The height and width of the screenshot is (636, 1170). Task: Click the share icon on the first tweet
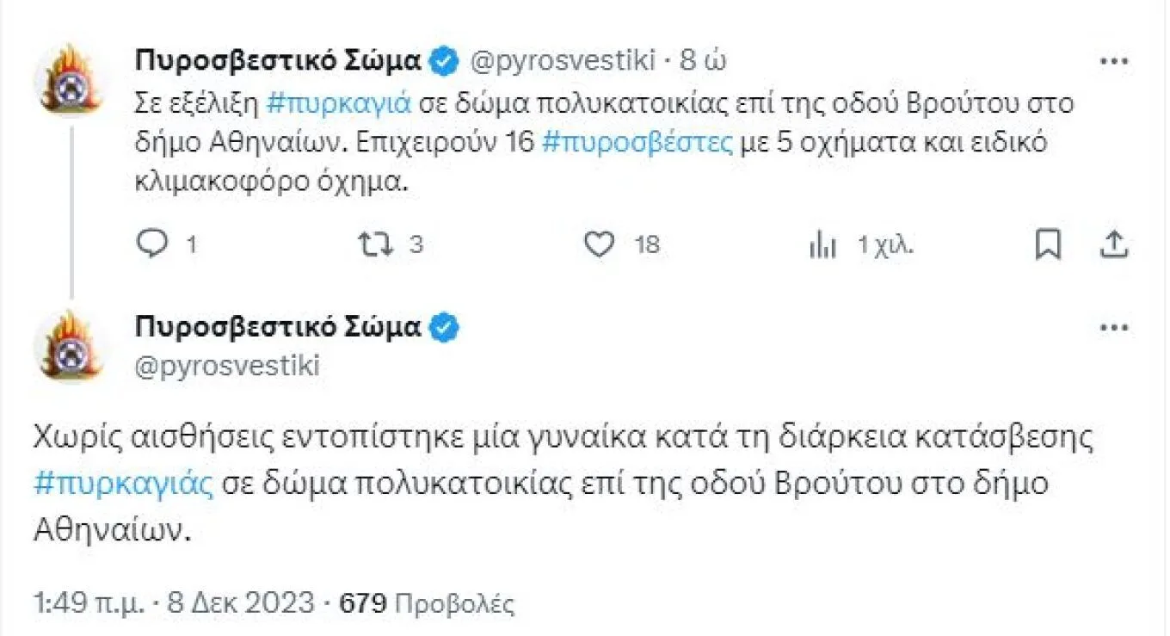click(1114, 245)
